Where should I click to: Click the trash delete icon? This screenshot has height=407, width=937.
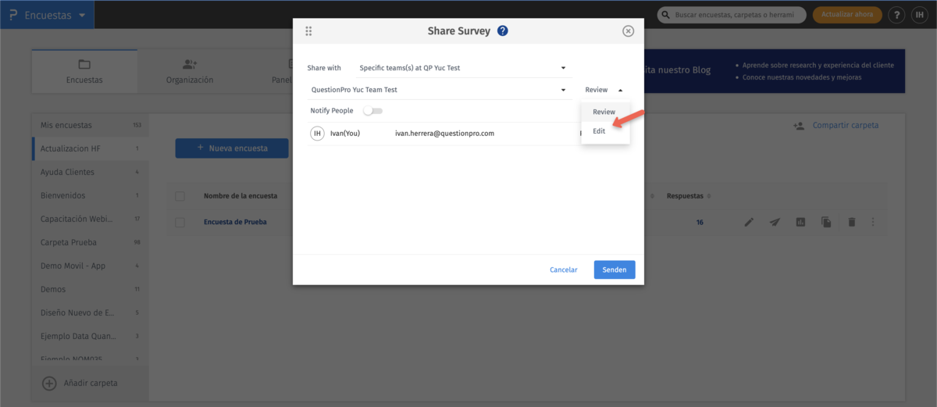point(852,223)
